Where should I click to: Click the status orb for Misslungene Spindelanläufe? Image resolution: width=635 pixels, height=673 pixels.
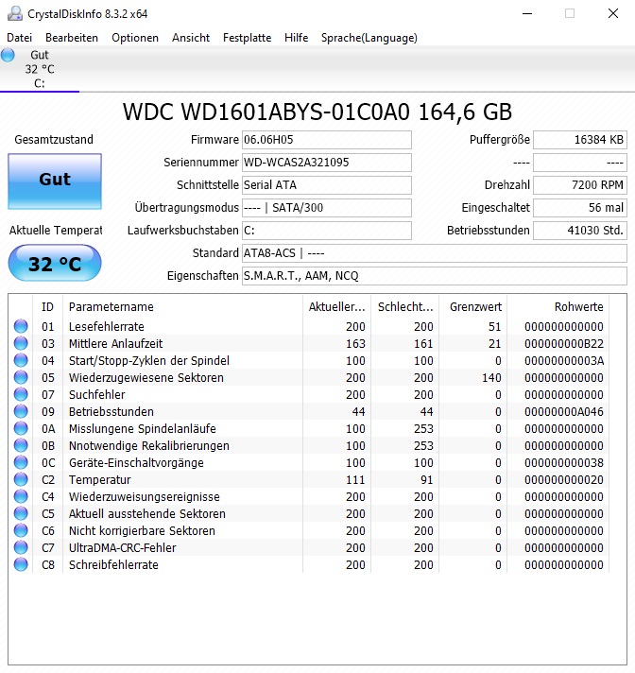21,428
